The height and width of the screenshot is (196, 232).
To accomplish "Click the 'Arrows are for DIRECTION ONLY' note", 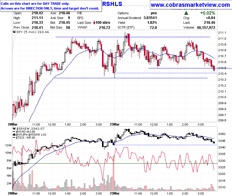I will pos(50,8).
